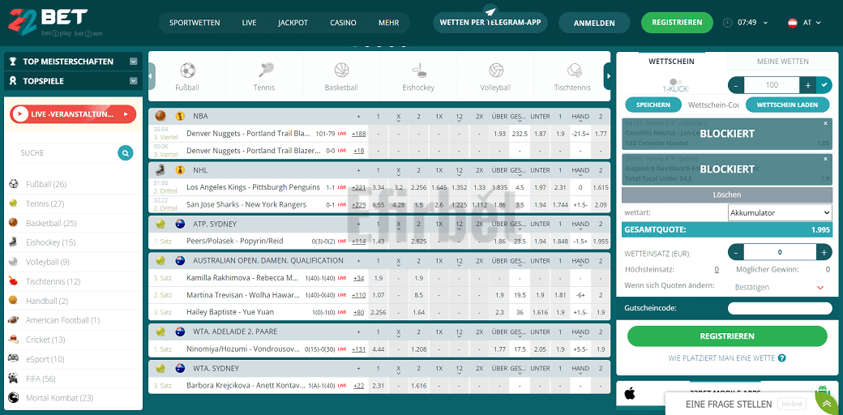Open the Bestätigen odds change dropdown
Screen dimensions: 843x415
[780, 287]
